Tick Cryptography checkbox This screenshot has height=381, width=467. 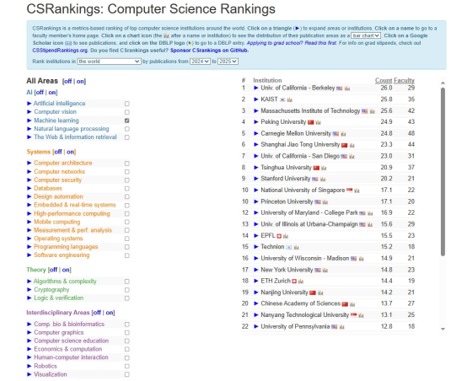tap(127, 290)
